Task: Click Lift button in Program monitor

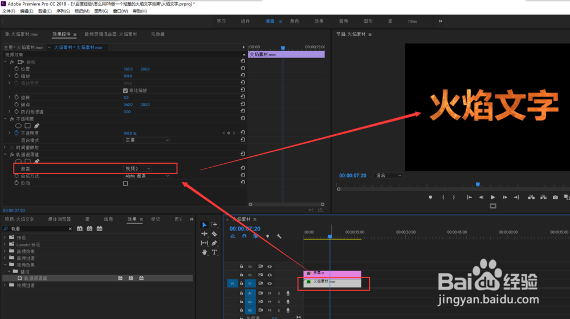Action: point(531,197)
